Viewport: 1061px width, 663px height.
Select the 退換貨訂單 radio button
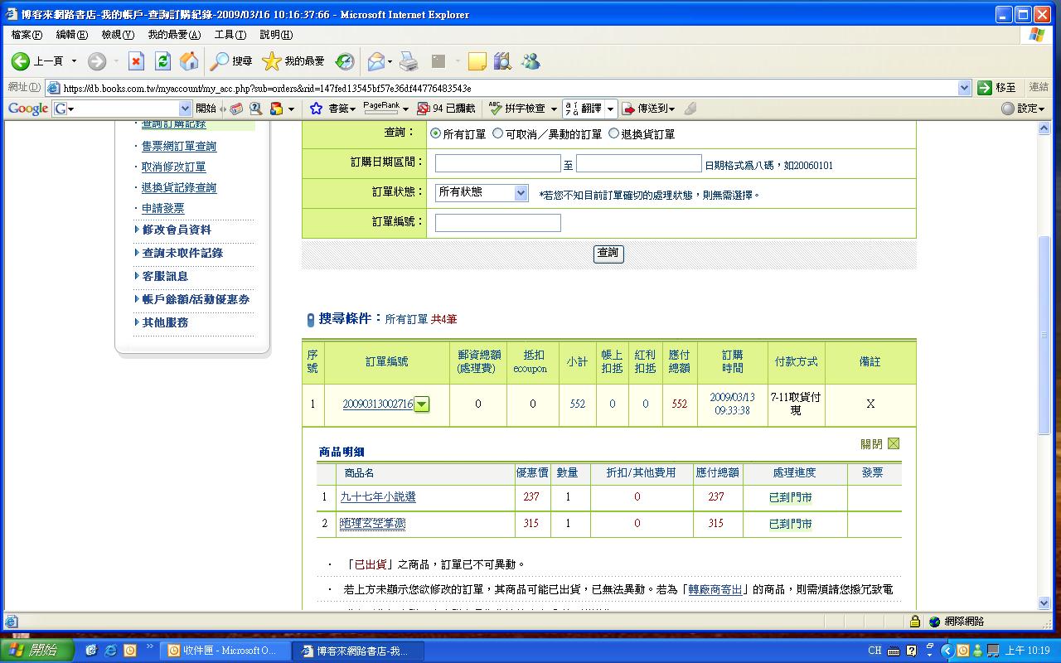(613, 133)
